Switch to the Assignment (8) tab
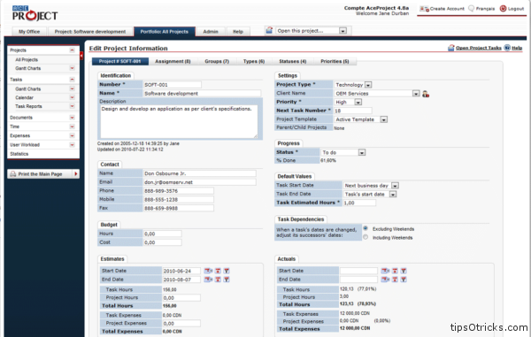The width and height of the screenshot is (531, 337). (x=173, y=61)
